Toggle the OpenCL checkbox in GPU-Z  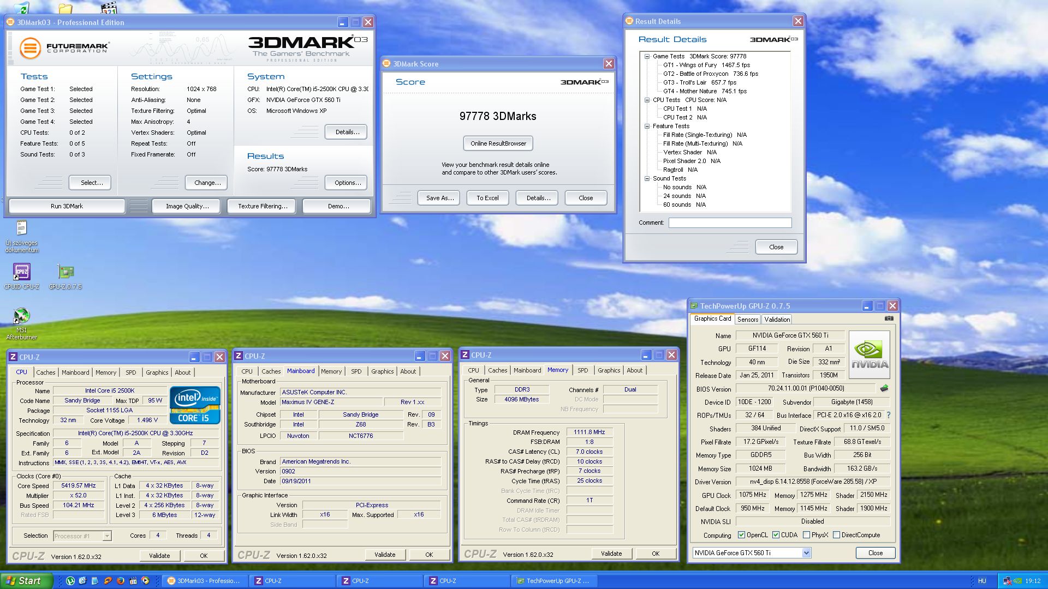click(741, 535)
